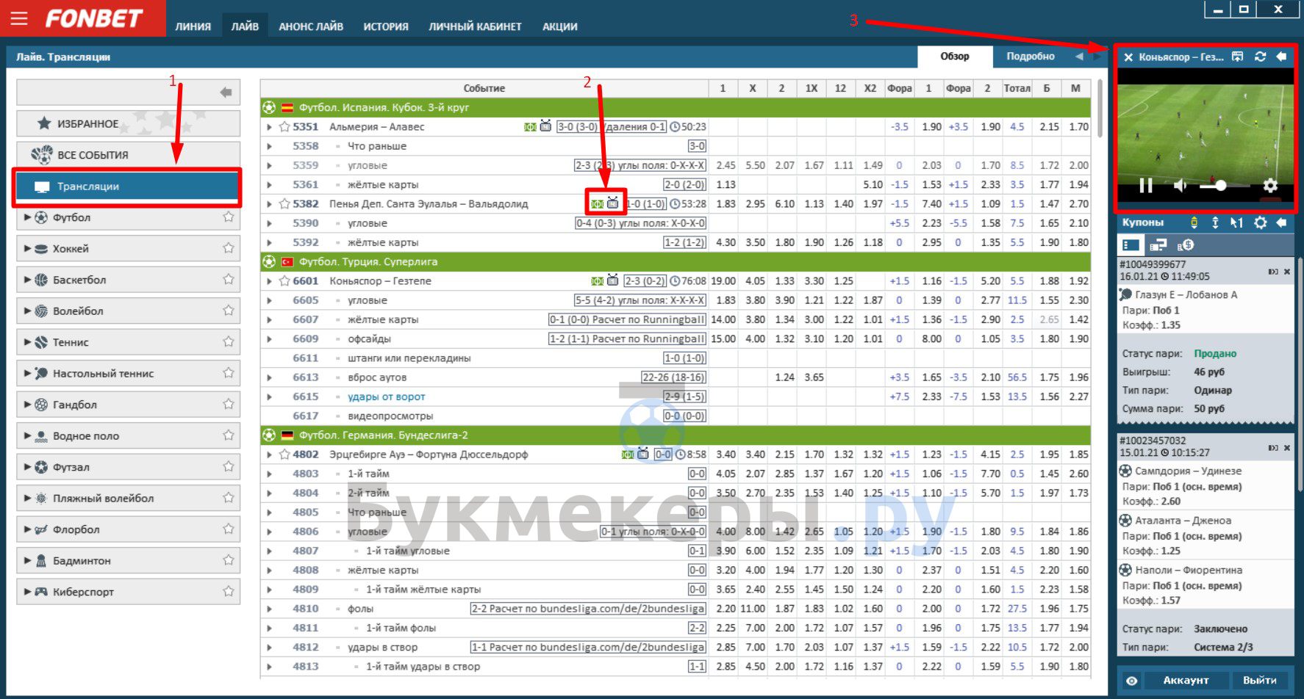Expand event 6601 row arrow
Viewport: 1304px width, 699px height.
pyautogui.click(x=270, y=281)
